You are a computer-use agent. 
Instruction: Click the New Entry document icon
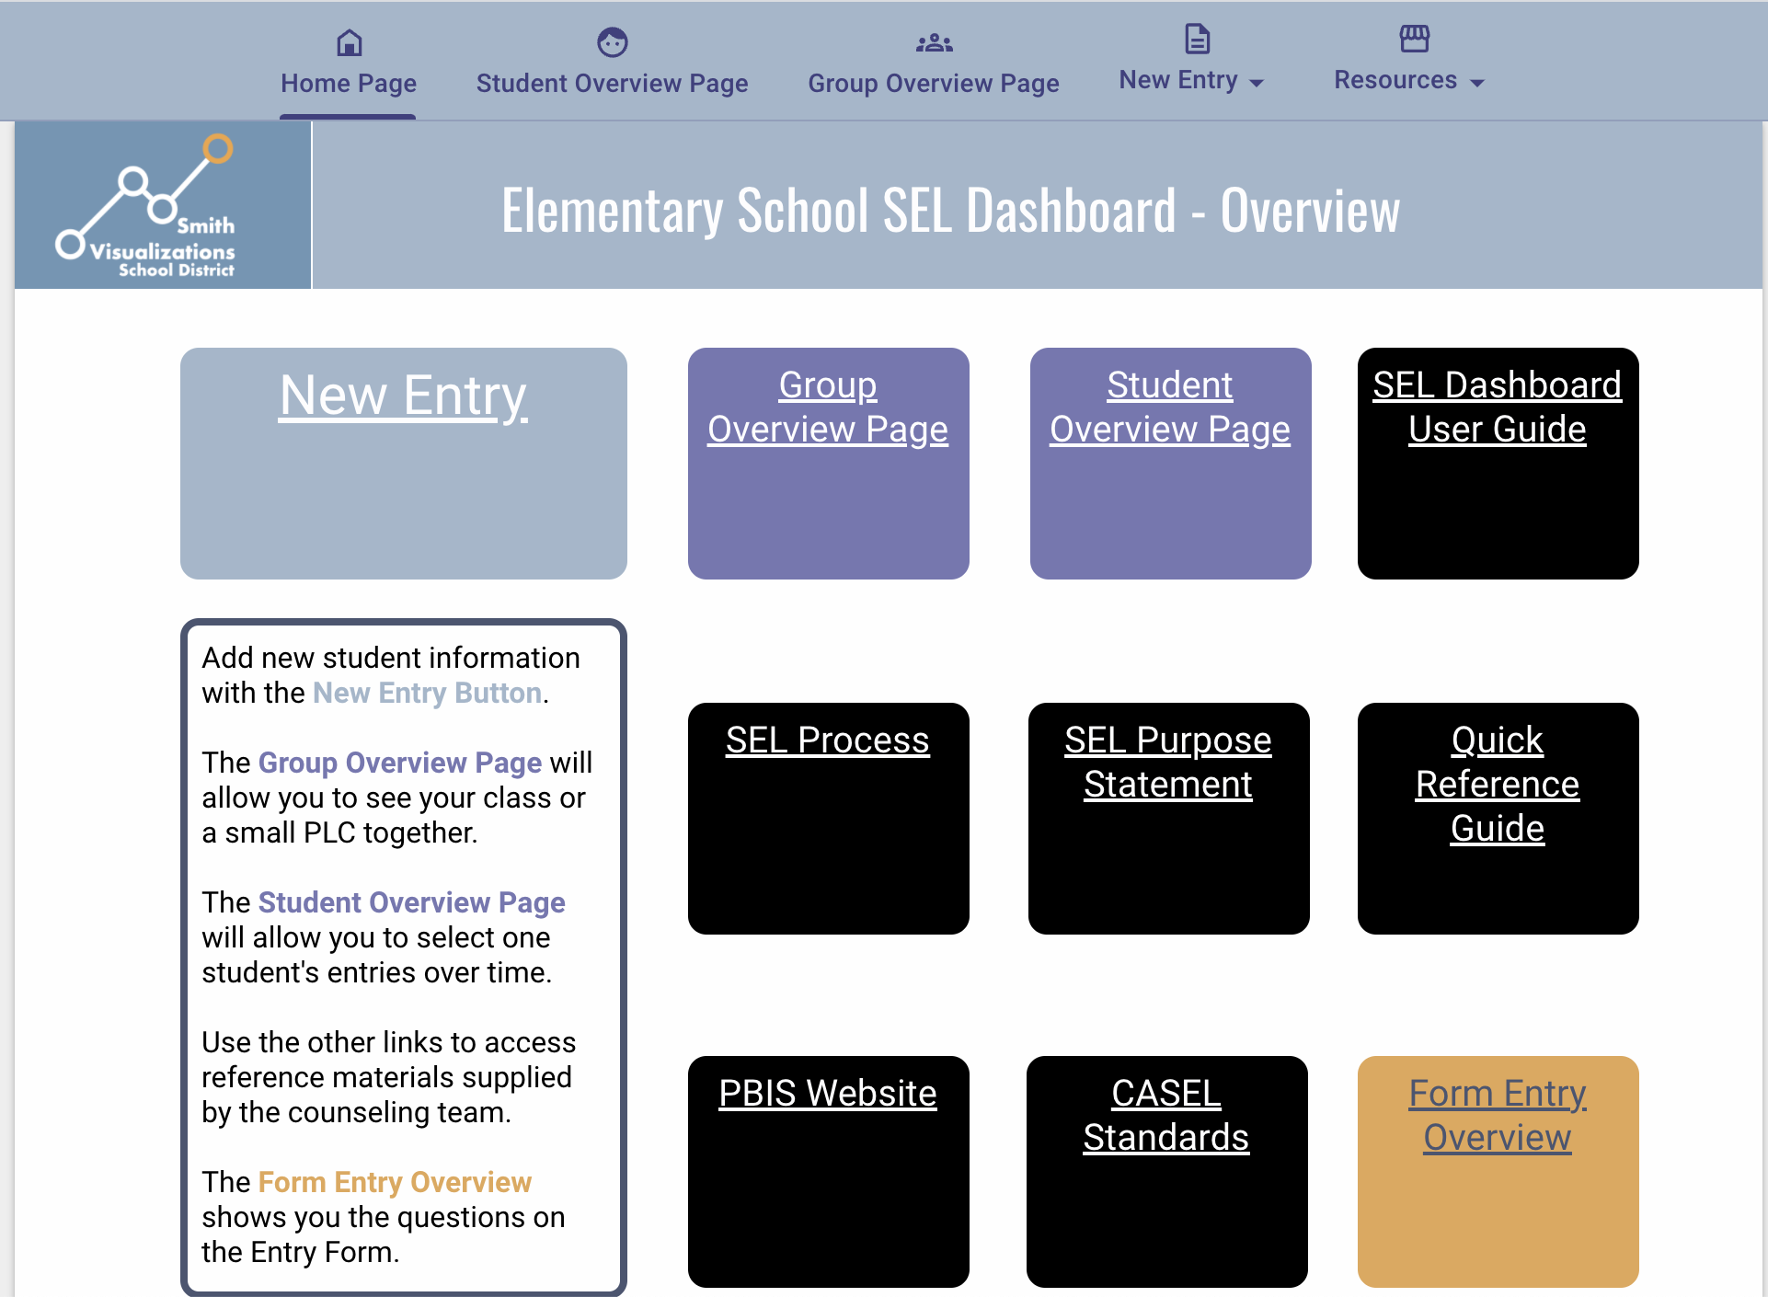tap(1196, 39)
